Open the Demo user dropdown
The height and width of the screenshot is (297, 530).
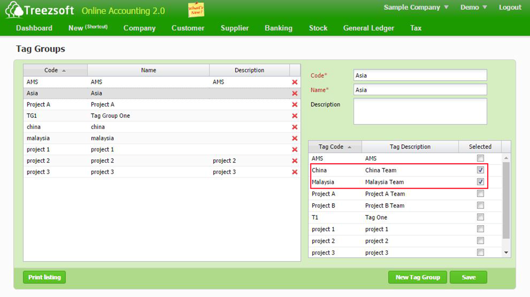tap(473, 7)
